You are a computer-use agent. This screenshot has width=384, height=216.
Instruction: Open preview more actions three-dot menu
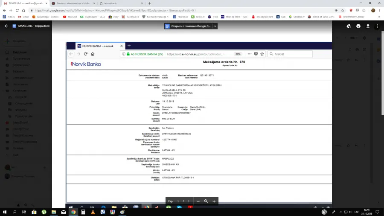point(378,26)
